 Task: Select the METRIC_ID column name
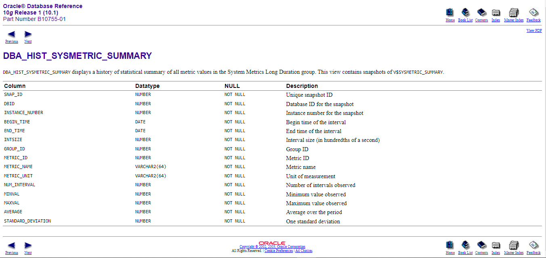(16, 158)
